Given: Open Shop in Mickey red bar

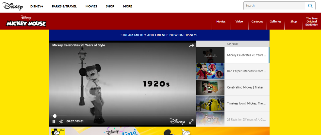Looking at the screenshot, I should (293, 22).
